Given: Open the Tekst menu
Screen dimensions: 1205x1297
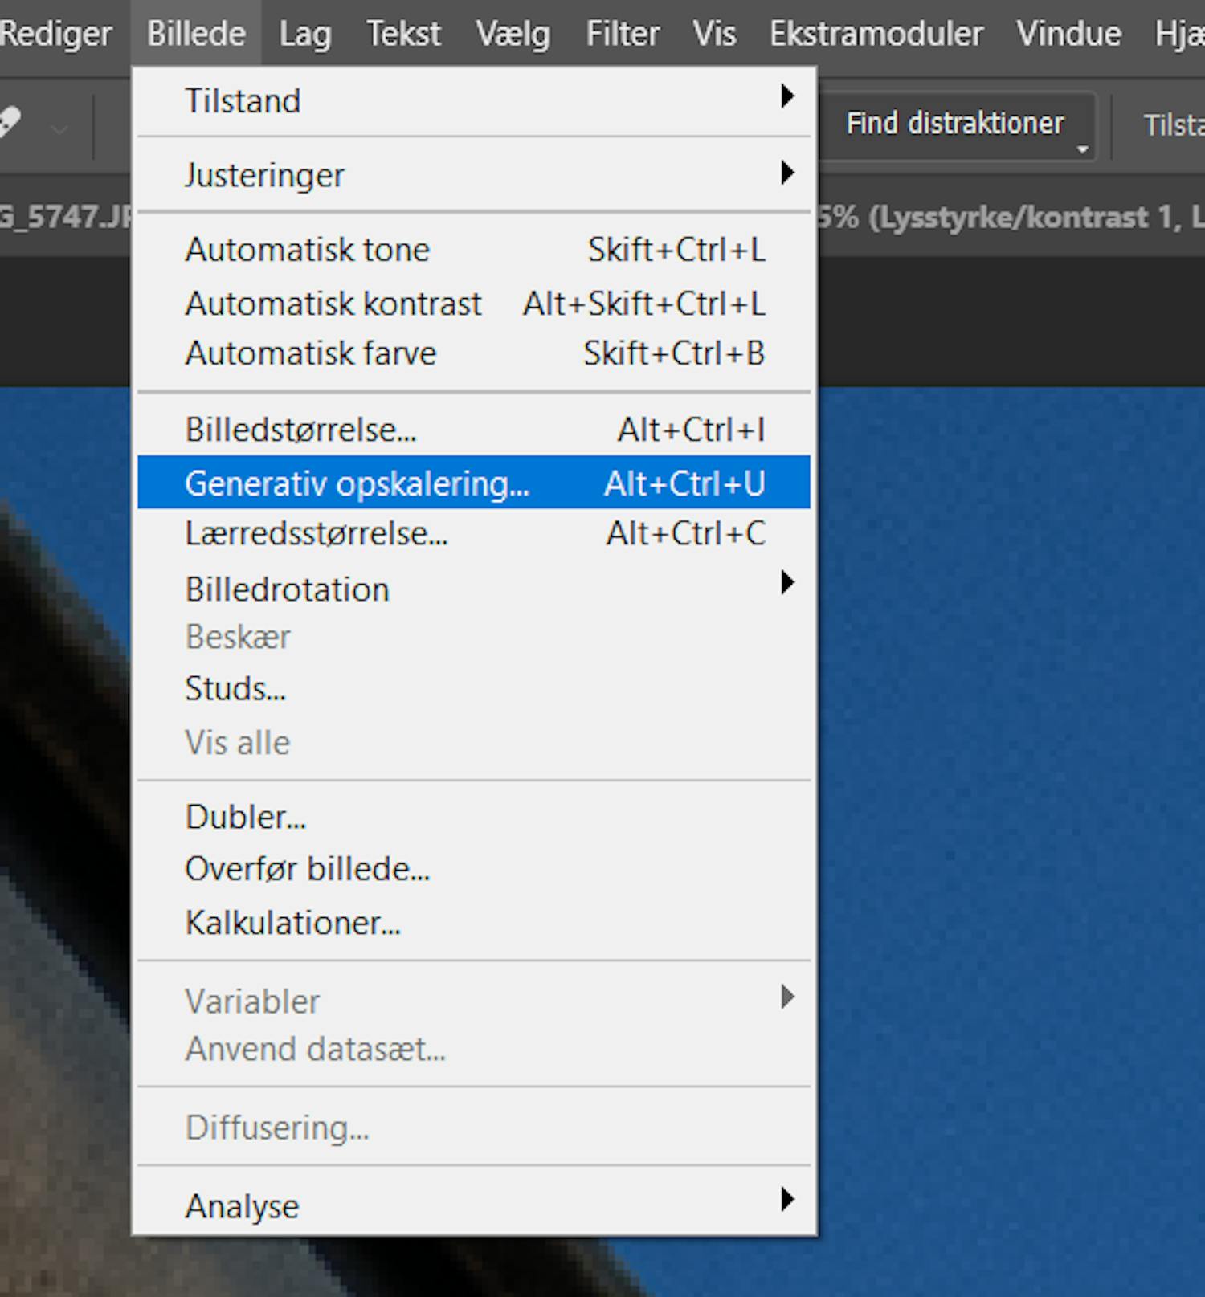Looking at the screenshot, I should coord(403,34).
